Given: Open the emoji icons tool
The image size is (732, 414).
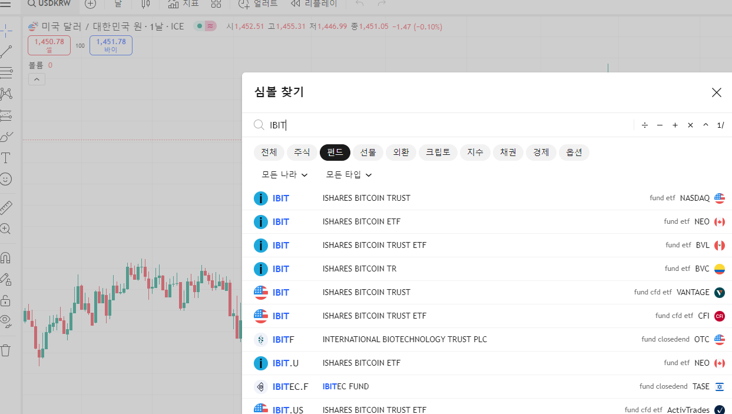Looking at the screenshot, I should 6,179.
